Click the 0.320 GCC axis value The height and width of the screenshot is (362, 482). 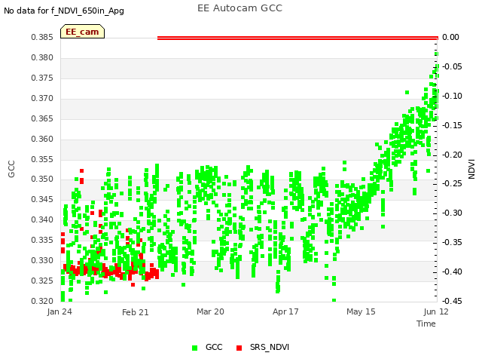(x=42, y=301)
